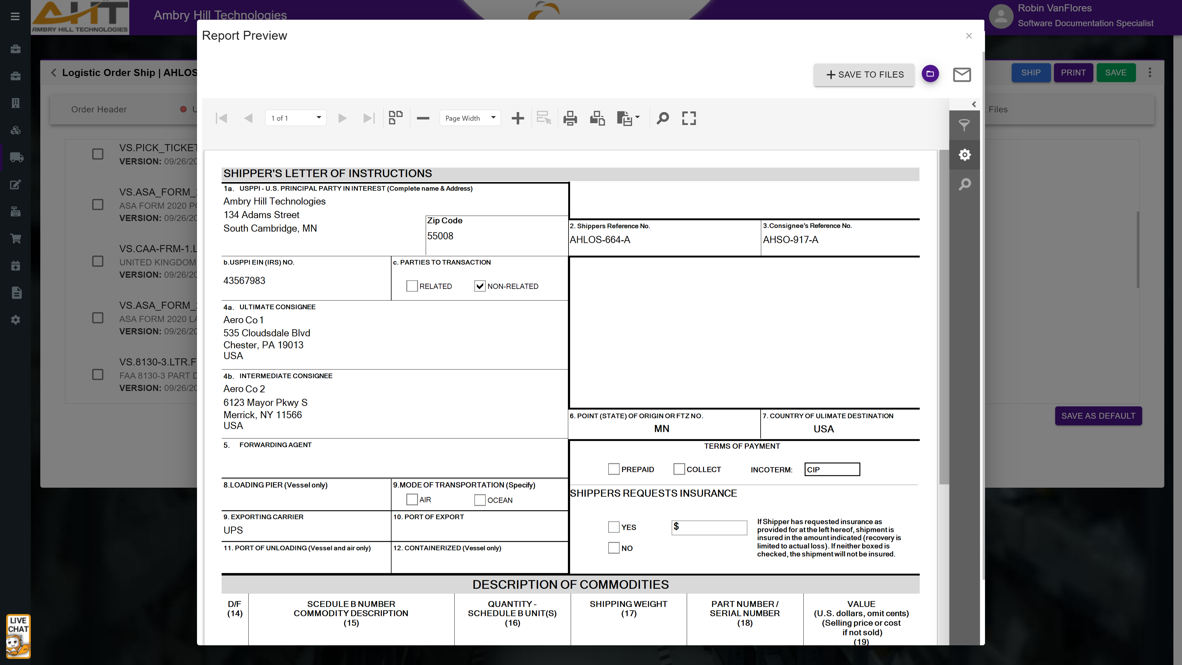The height and width of the screenshot is (665, 1182).
Task: Click the Save To Files button
Action: pyautogui.click(x=864, y=74)
